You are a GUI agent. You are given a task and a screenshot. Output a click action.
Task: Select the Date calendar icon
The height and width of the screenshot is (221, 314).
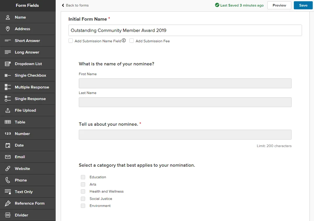(8, 145)
